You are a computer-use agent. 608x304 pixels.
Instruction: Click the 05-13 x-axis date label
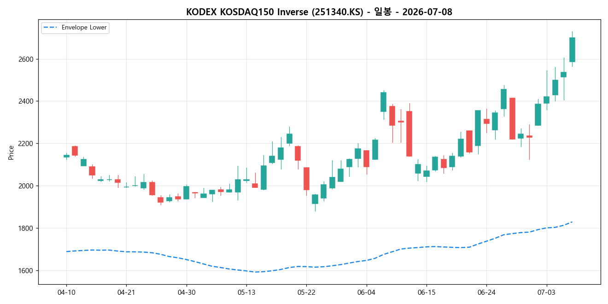246,292
